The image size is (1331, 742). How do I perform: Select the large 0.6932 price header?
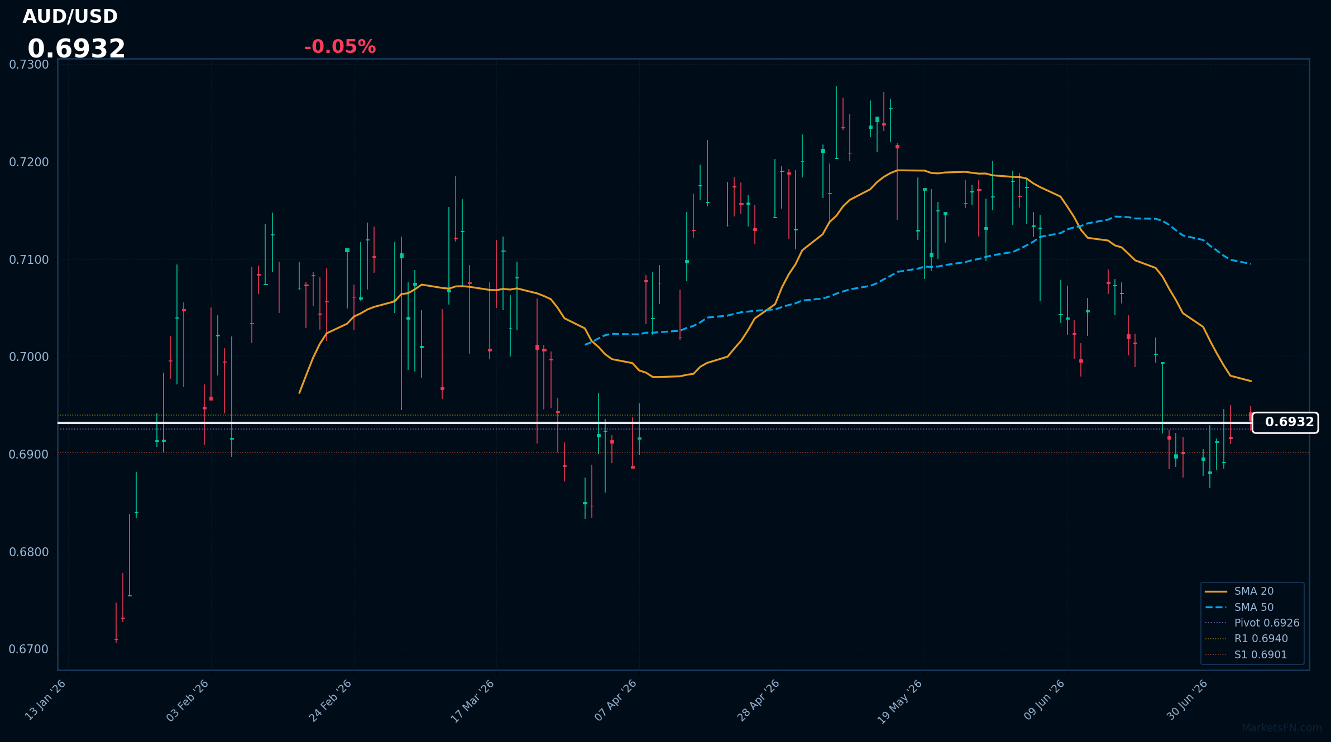(x=76, y=49)
